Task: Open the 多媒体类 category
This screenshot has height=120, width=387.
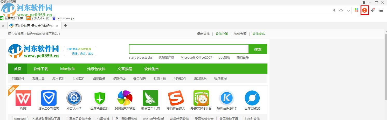Action: tap(119, 79)
